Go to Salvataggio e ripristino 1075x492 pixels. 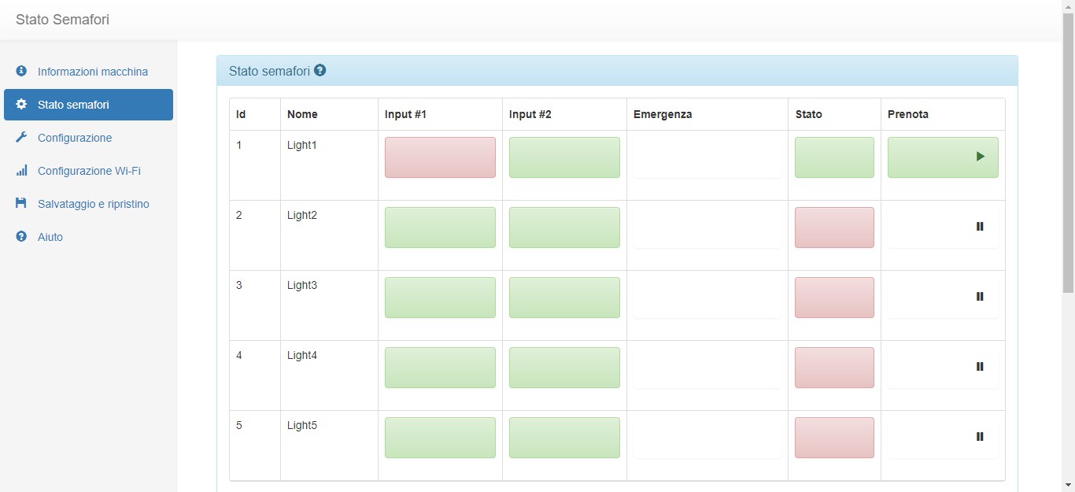pos(93,204)
